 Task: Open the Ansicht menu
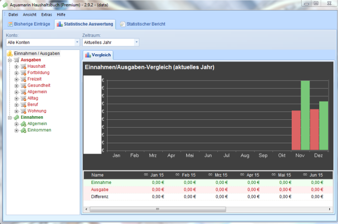pyautogui.click(x=30, y=15)
